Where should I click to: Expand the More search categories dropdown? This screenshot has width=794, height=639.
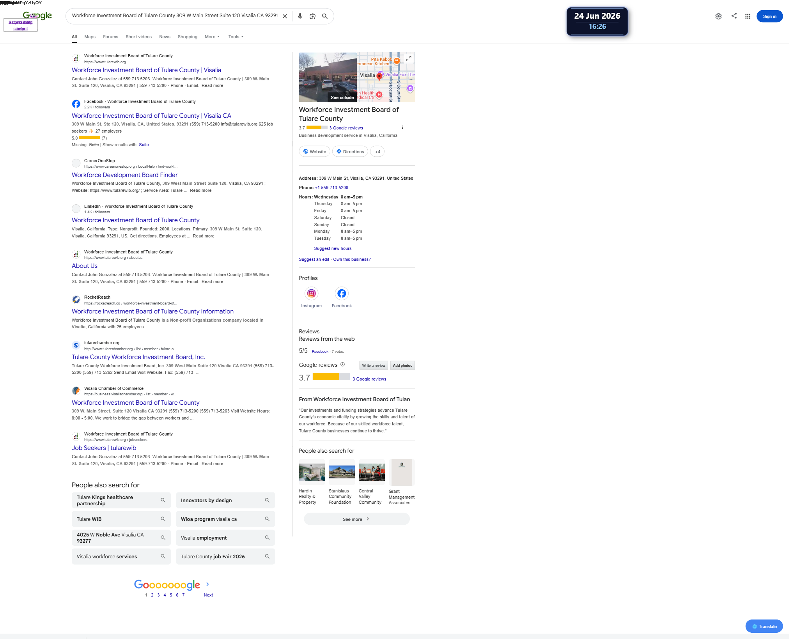[x=212, y=37]
